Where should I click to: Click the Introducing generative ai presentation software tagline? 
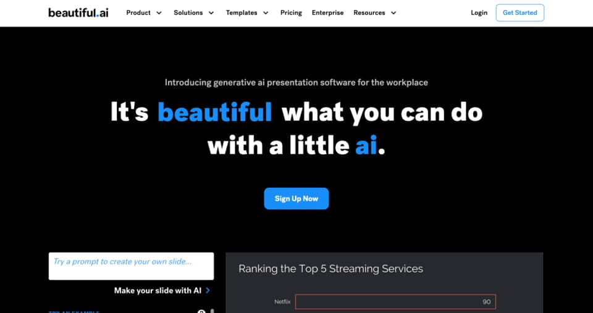(296, 82)
